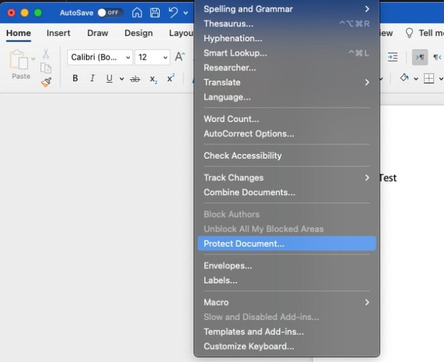444x362 pixels.
Task: Select Check Accessibility menu item
Action: tap(287, 155)
